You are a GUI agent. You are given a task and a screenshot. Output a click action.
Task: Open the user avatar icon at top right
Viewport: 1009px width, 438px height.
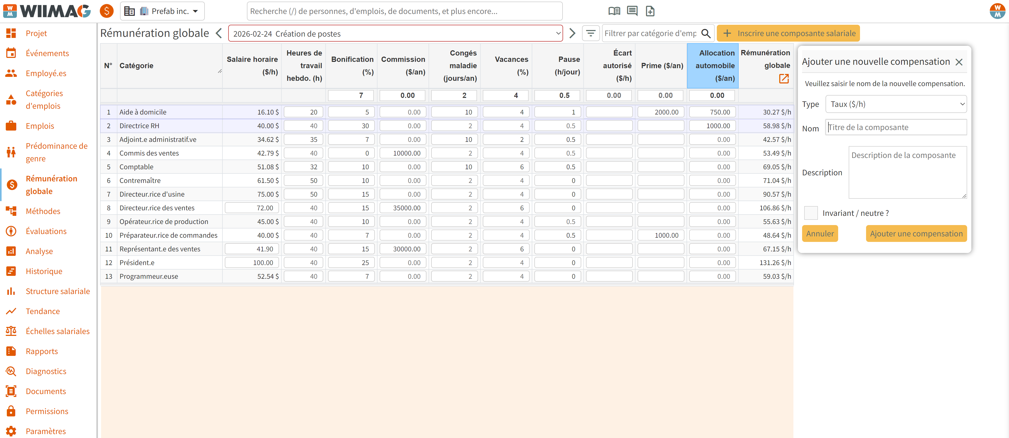pos(997,11)
